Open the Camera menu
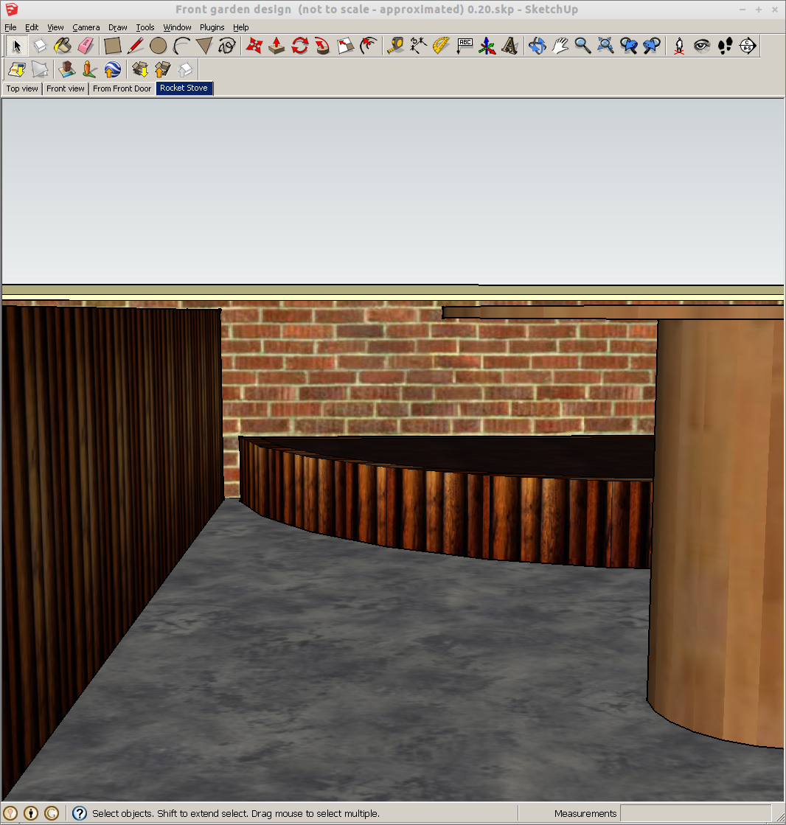Screen dimensions: 786x825 pyautogui.click(x=86, y=27)
